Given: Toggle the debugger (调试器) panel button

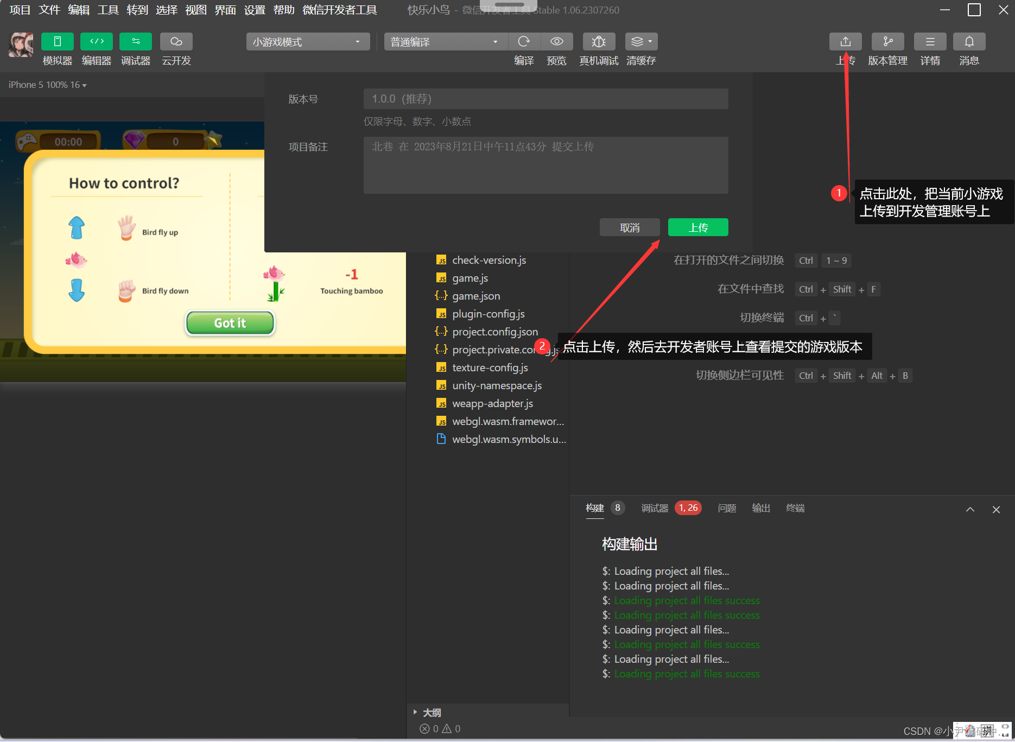Looking at the screenshot, I should coord(136,42).
